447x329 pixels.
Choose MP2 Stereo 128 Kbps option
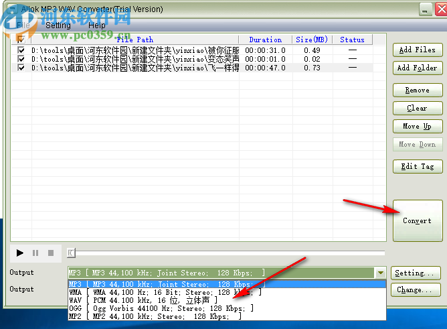click(227, 316)
